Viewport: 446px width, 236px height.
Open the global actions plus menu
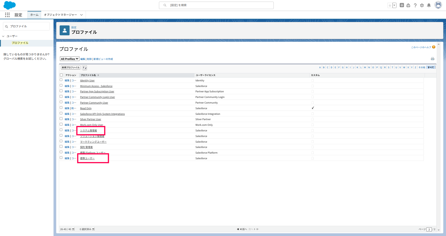tap(402, 5)
